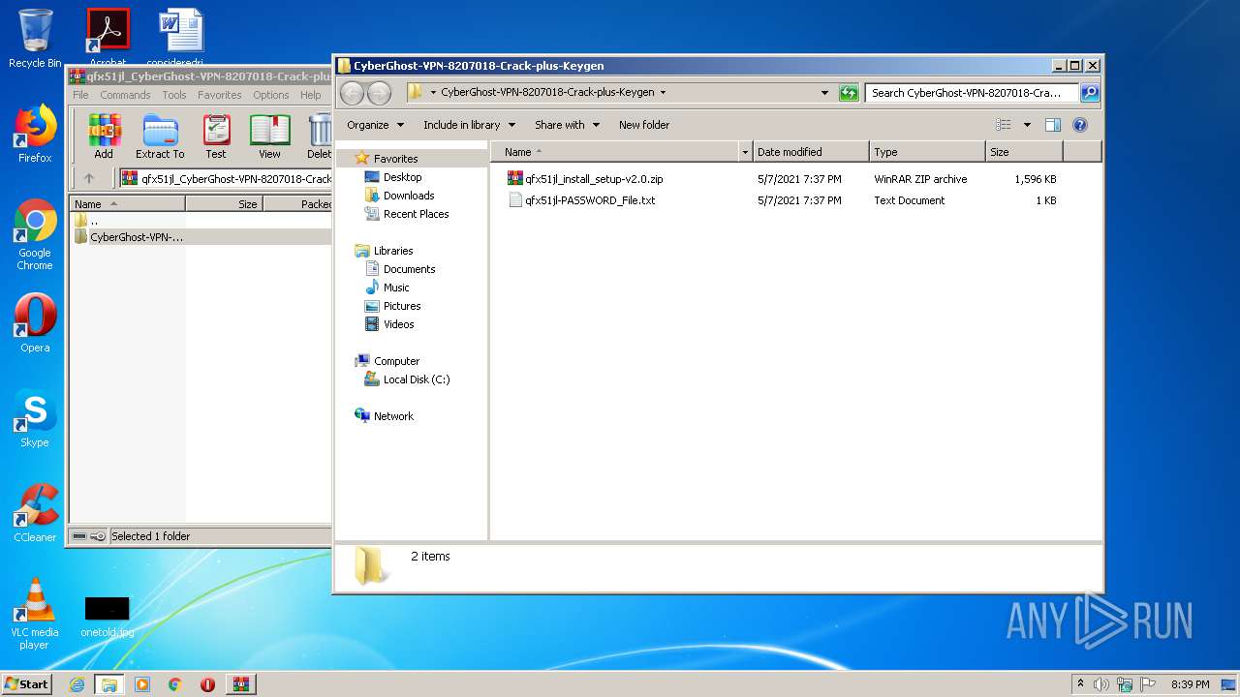
Task: Click Explorer Forward navigation button
Action: (x=379, y=93)
